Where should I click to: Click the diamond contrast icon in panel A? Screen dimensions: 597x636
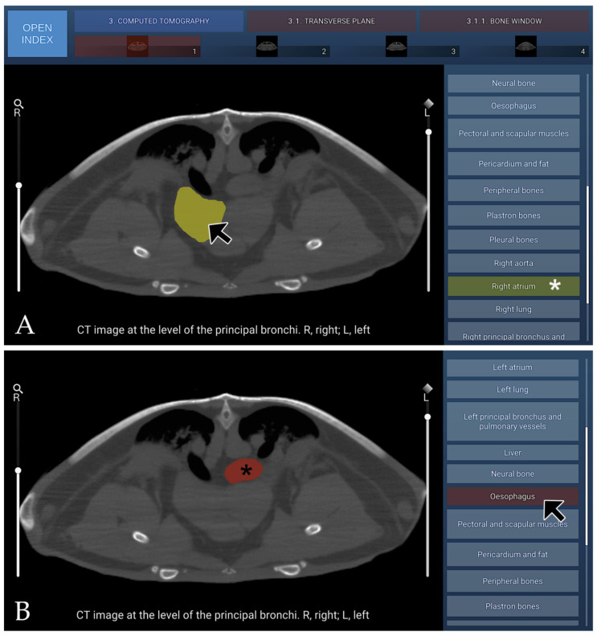pos(428,104)
